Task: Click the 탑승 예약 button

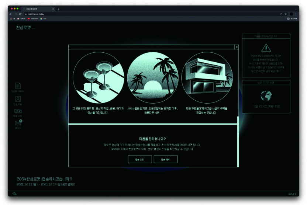Action: click(x=166, y=159)
